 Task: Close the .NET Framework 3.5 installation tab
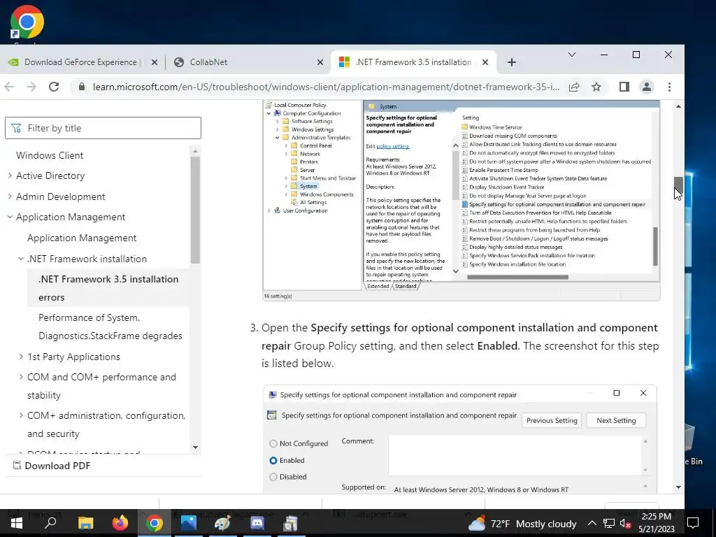485,62
